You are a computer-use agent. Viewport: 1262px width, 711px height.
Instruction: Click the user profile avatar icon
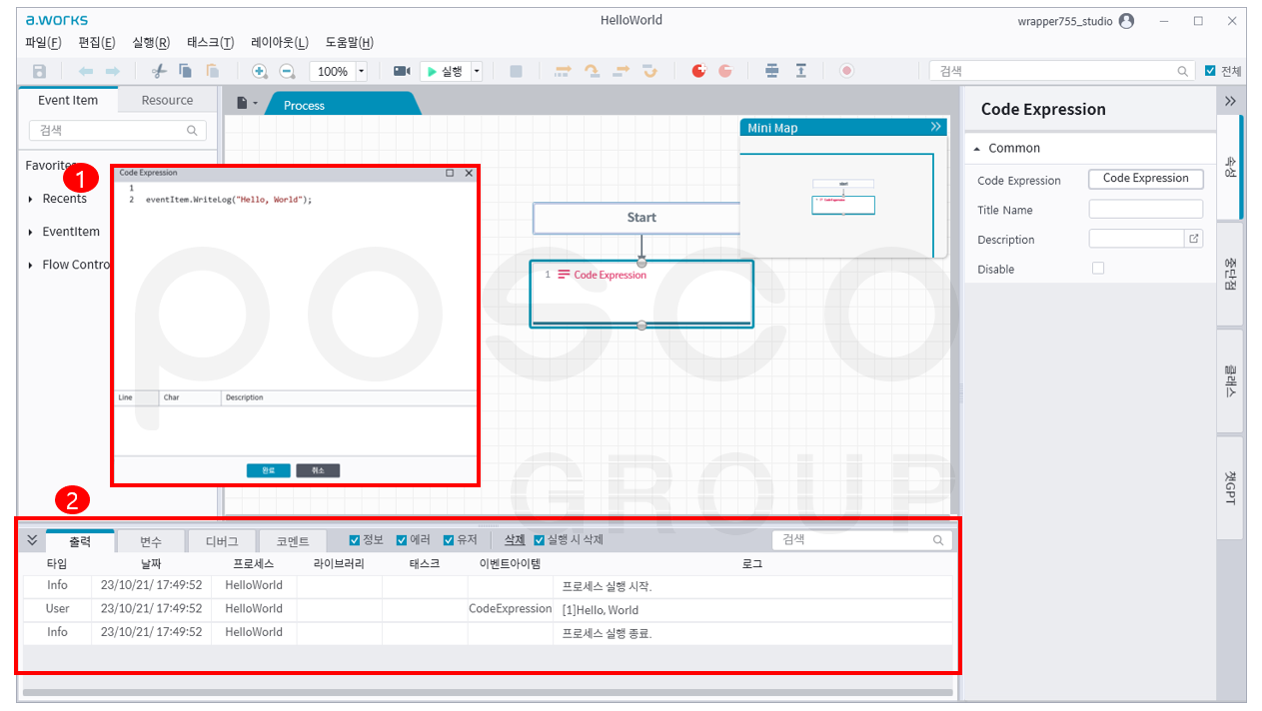1127,21
